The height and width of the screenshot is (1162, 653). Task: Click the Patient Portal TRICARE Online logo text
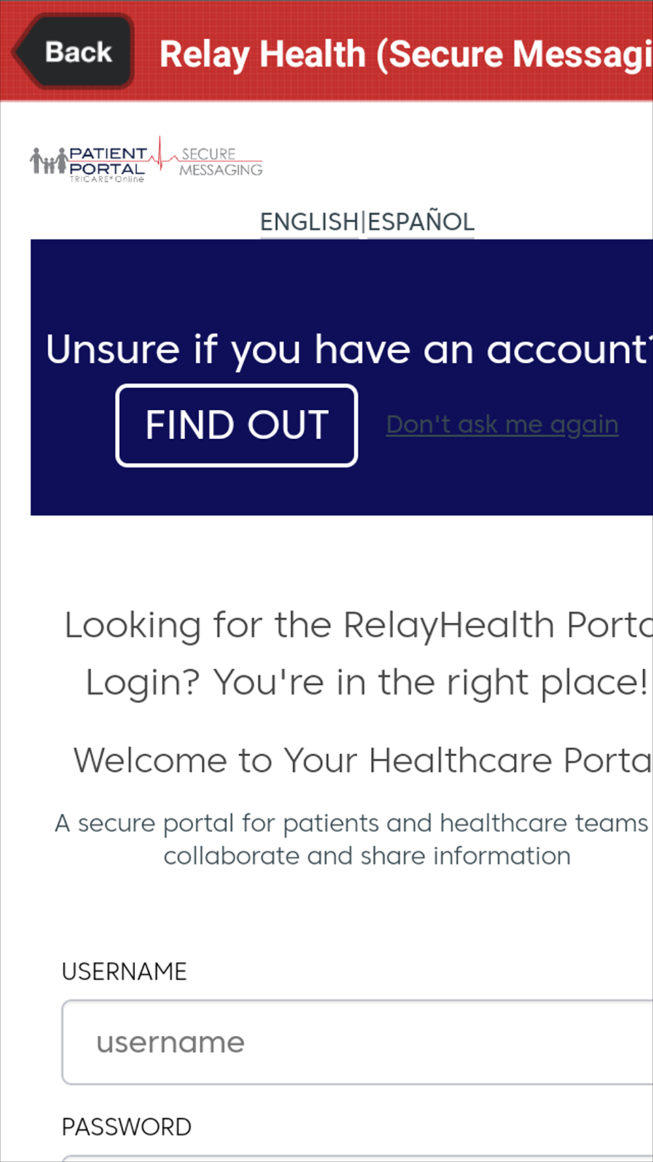108,164
